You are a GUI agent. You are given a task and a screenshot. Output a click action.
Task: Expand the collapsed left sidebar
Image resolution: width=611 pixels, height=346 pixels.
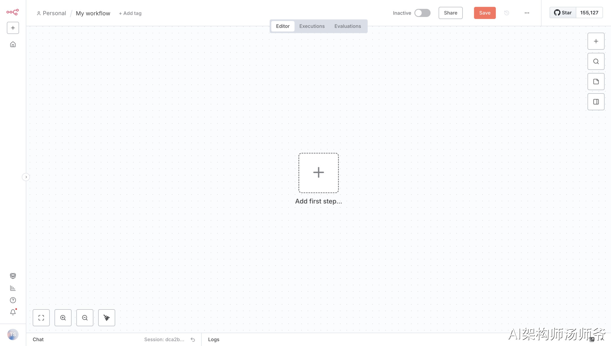point(26,177)
